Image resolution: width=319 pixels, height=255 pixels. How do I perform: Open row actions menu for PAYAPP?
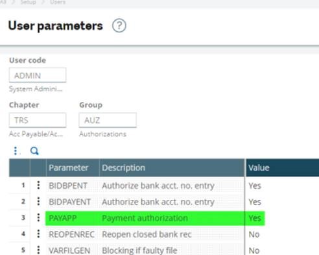38,217
